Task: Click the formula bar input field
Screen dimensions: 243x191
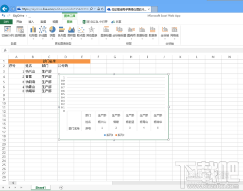Action: click(126, 51)
